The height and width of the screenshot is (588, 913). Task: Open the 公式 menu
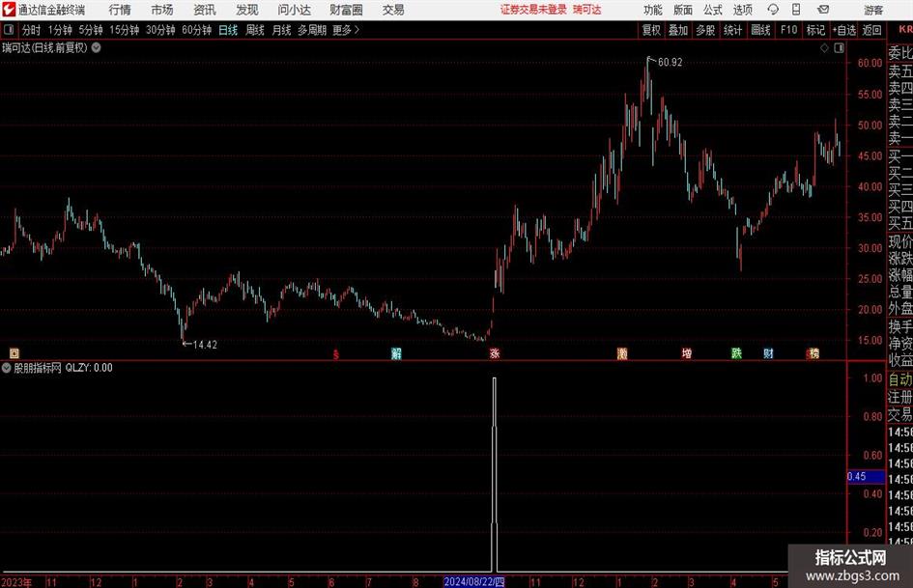(713, 10)
